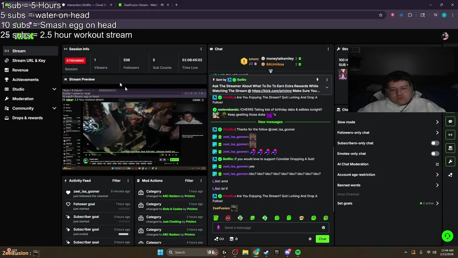Viewport: 458px width, 258px height.
Task: Expand pinned message chevron
Action: (x=327, y=87)
